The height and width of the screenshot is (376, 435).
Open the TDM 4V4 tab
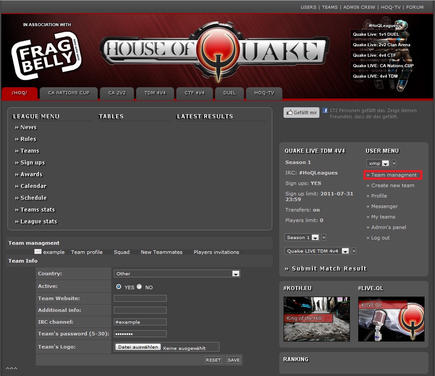(155, 93)
